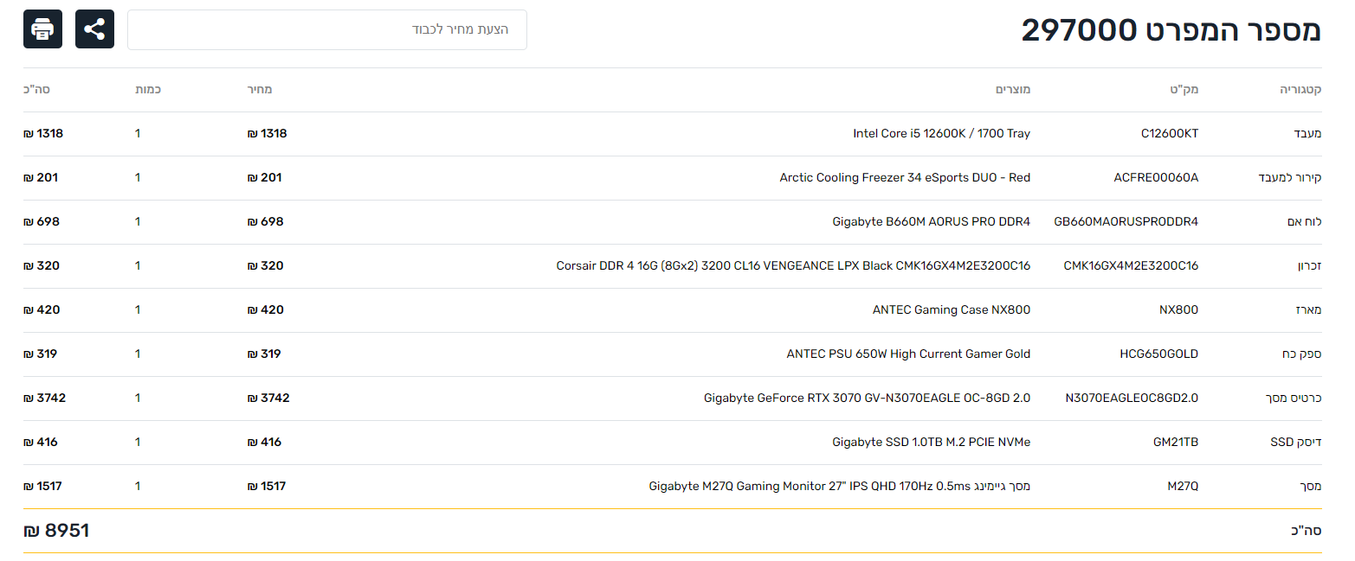The image size is (1355, 561).
Task: Select the Arctic Cooling Freezer 34 eSports product
Action: coord(905,178)
